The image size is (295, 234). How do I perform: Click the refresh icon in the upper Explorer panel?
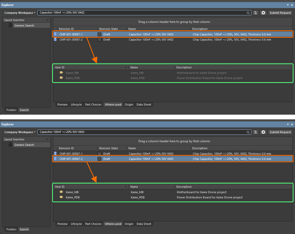[x=256, y=13]
